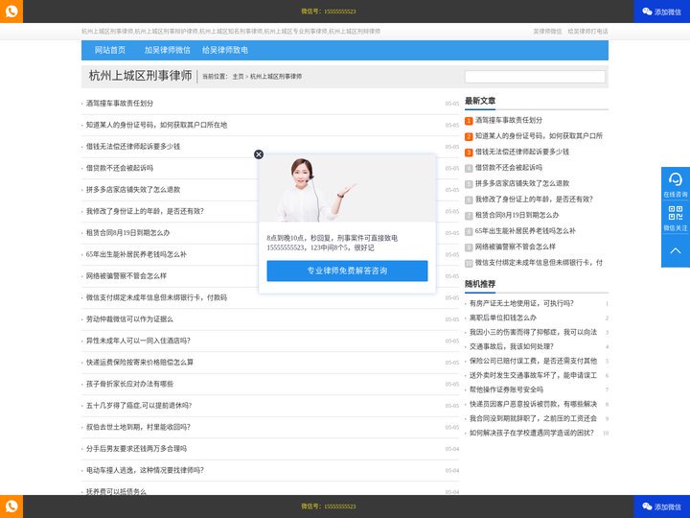Viewport: 690px width, 518px height.
Task: Click the 随机推荐 section heading
Action: point(480,284)
